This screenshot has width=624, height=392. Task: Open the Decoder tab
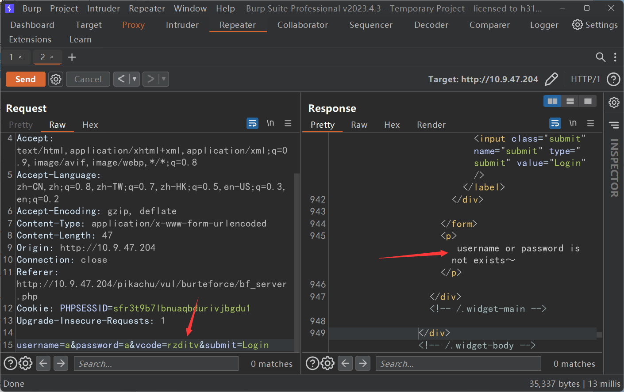click(x=431, y=25)
